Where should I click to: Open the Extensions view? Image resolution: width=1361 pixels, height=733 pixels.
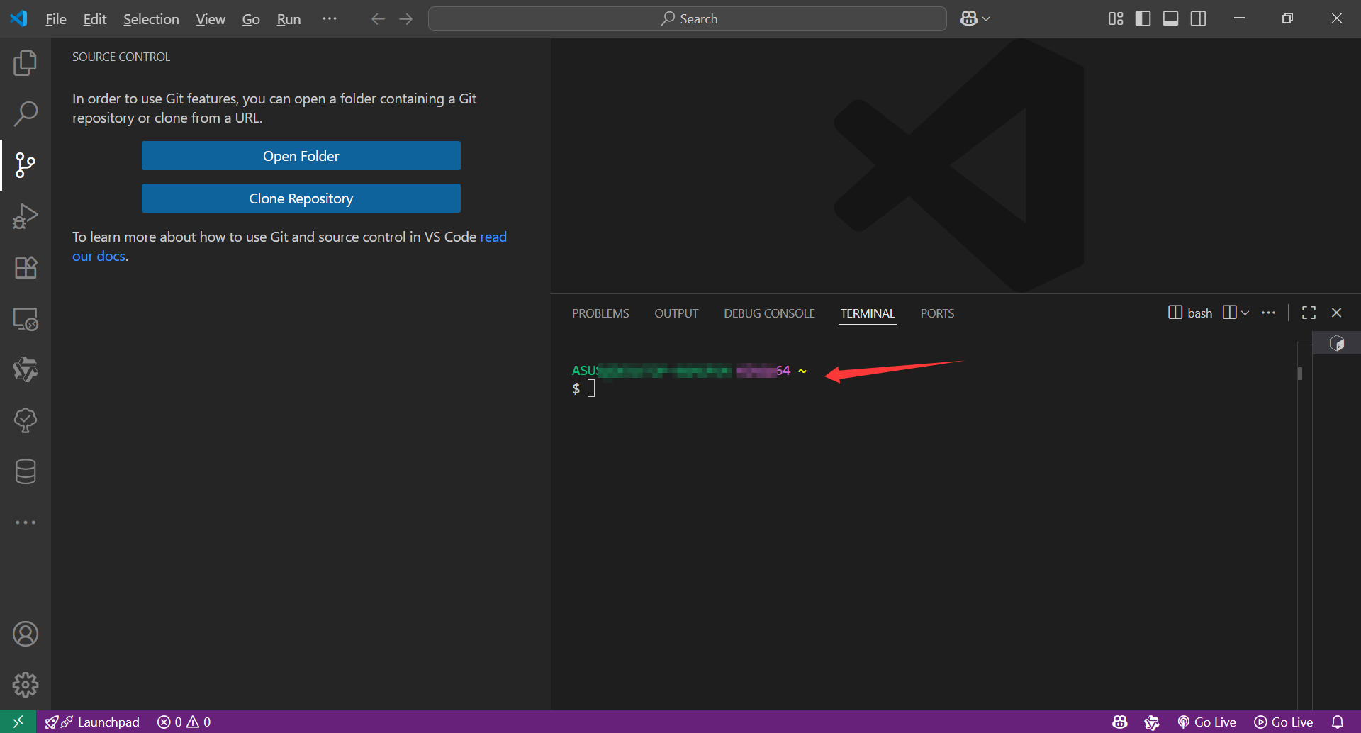pos(26,267)
